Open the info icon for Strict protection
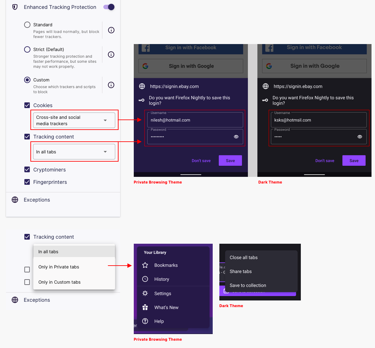This screenshot has height=348, width=375. click(111, 55)
